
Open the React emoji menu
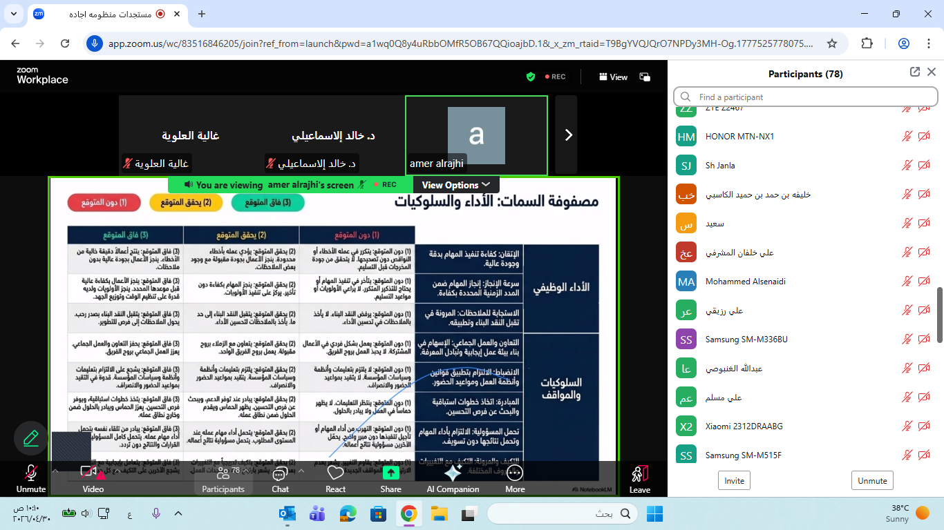[x=335, y=478]
